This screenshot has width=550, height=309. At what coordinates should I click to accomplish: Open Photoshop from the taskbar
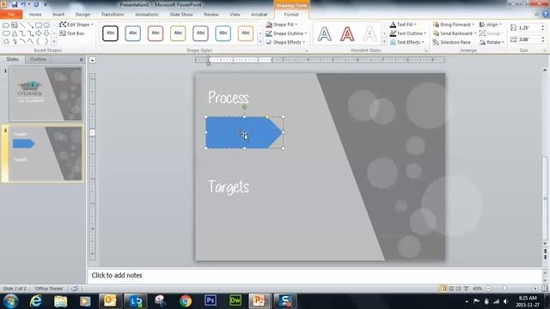pyautogui.click(x=211, y=300)
